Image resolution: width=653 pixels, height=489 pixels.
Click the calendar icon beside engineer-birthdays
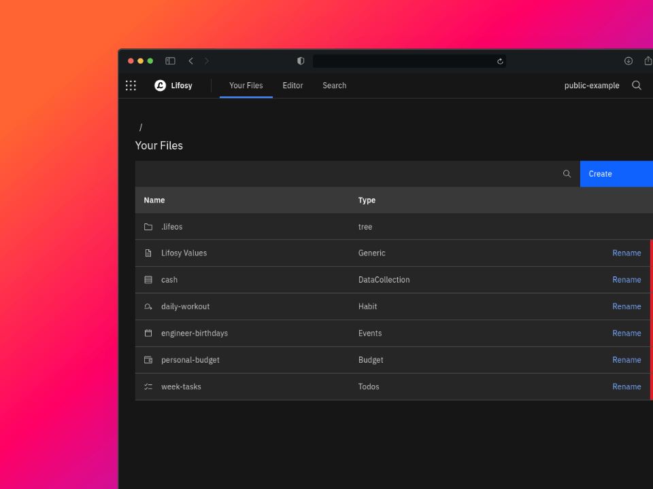148,333
